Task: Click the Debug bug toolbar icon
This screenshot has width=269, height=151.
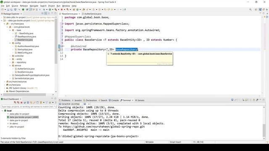Action: click(44, 10)
